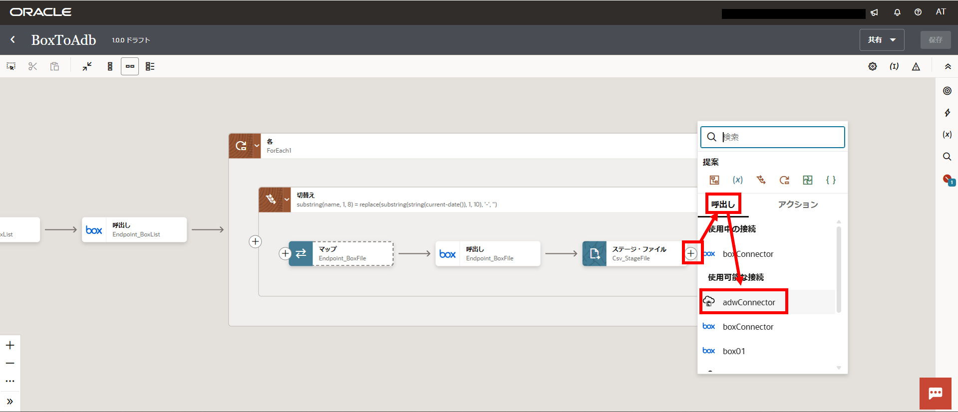This screenshot has width=958, height=412.
Task: Click the scissors cut icon
Action: coord(33,66)
